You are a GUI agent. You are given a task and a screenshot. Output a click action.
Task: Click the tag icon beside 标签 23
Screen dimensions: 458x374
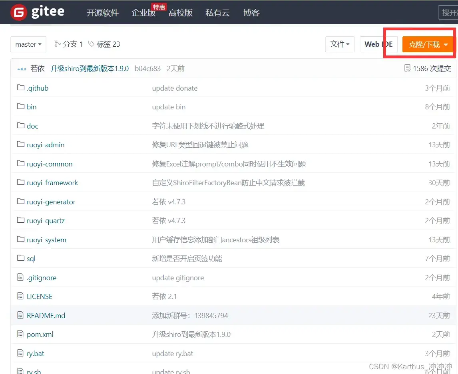92,44
